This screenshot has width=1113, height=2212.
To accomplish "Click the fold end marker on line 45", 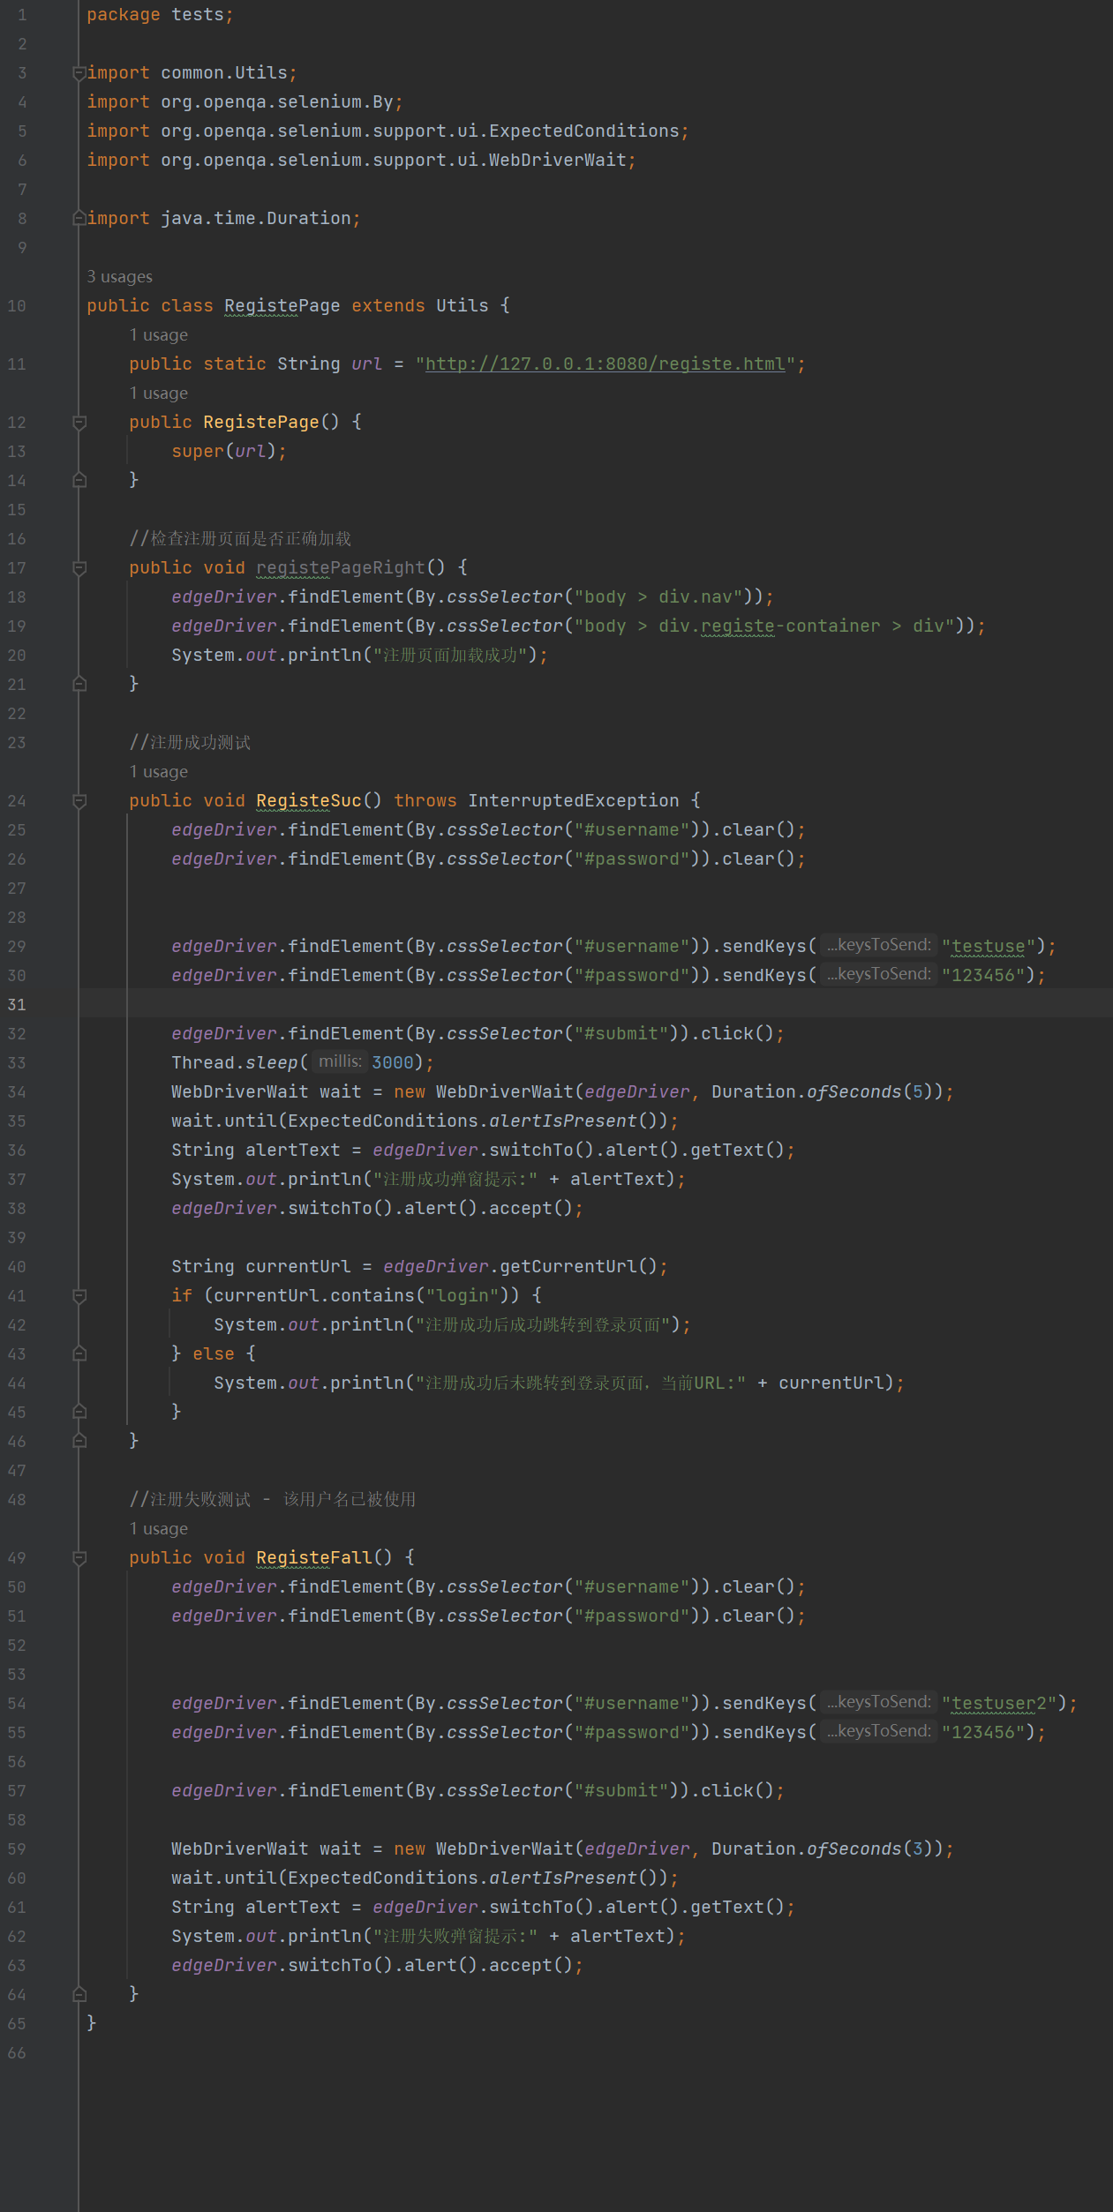I will coord(79,1413).
